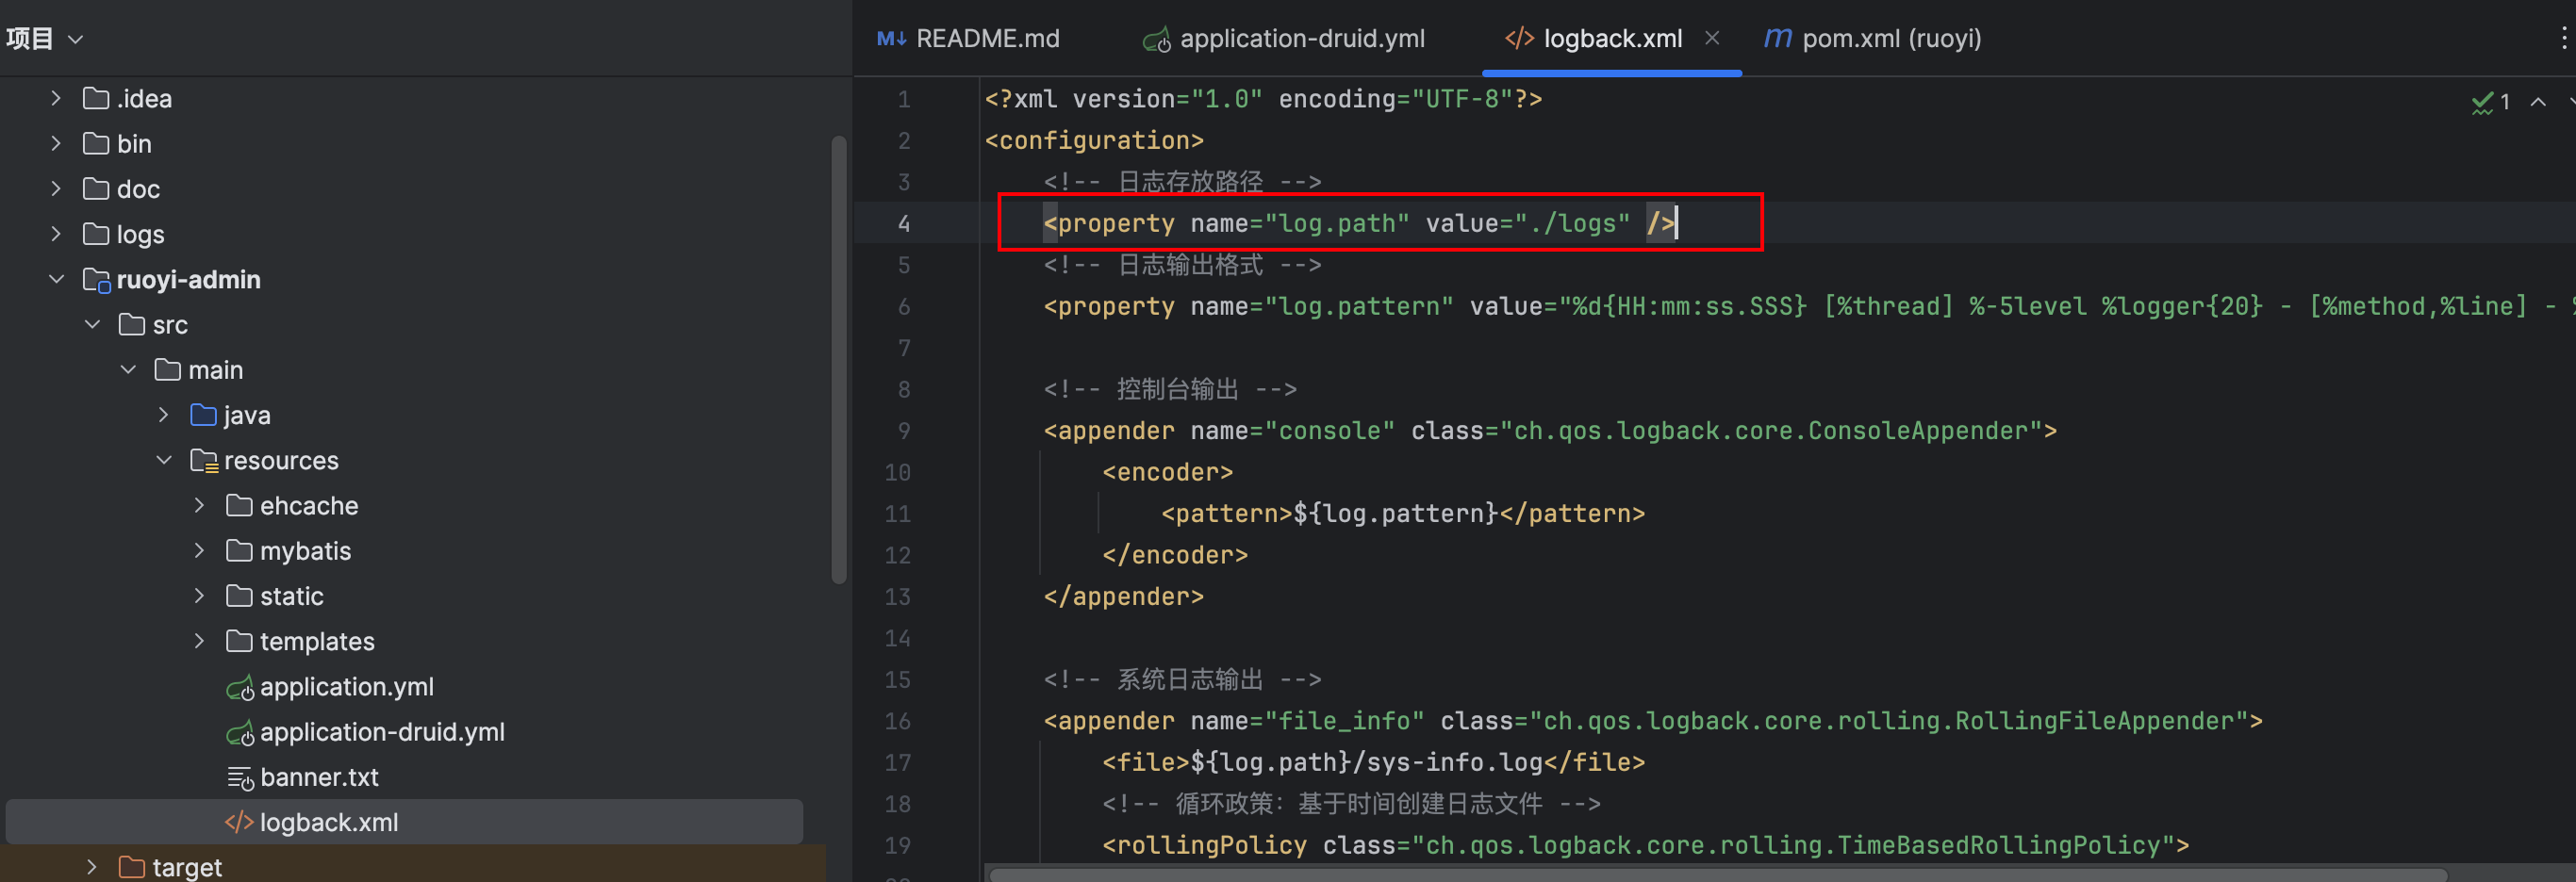
Task: Click the log.path property value "./logs"
Action: (1572, 223)
